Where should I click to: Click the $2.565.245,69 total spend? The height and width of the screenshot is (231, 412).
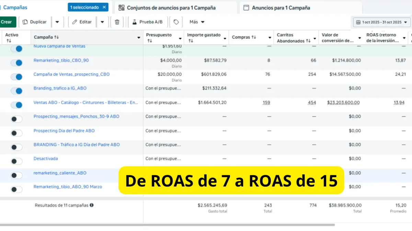coord(212,205)
